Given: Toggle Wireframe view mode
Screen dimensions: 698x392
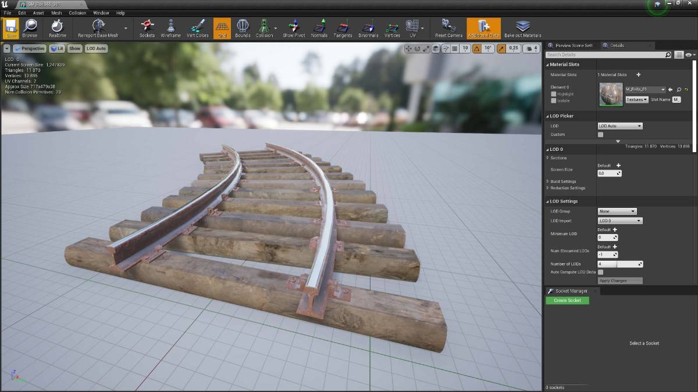Looking at the screenshot, I should [x=170, y=27].
